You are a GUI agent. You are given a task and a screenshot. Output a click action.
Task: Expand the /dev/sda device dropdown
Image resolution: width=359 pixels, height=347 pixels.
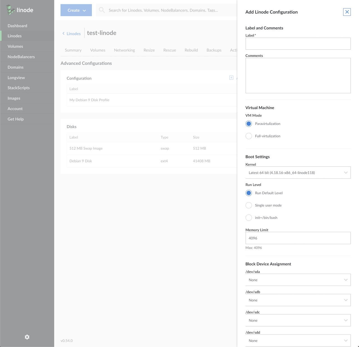click(298, 280)
